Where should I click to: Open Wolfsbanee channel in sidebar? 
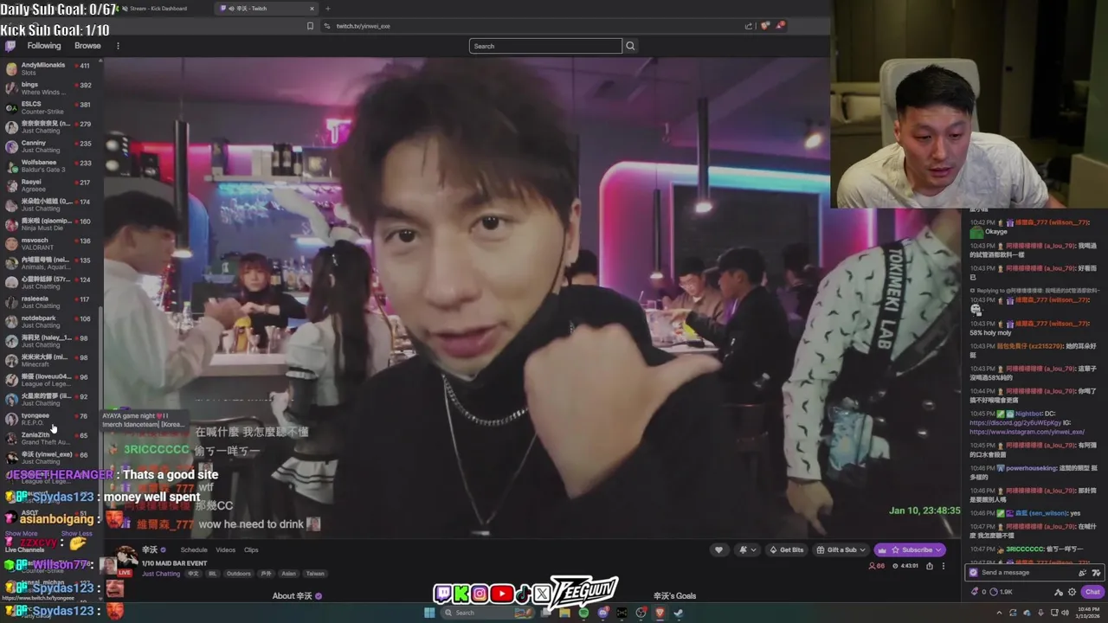48,166
